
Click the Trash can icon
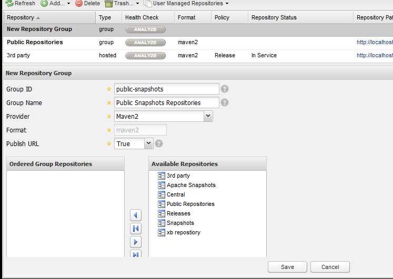[109, 4]
